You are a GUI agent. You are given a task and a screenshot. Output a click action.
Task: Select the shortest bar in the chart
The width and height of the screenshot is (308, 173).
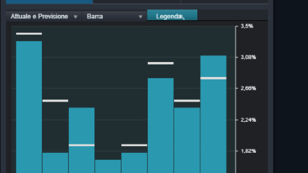tap(108, 166)
